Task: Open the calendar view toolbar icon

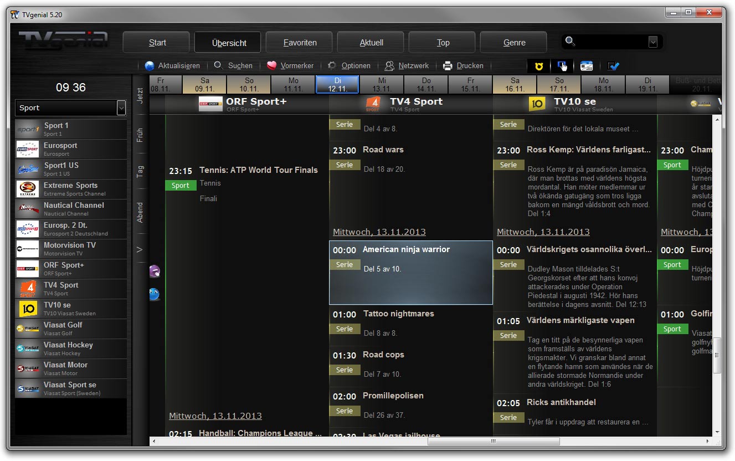Action: [587, 66]
